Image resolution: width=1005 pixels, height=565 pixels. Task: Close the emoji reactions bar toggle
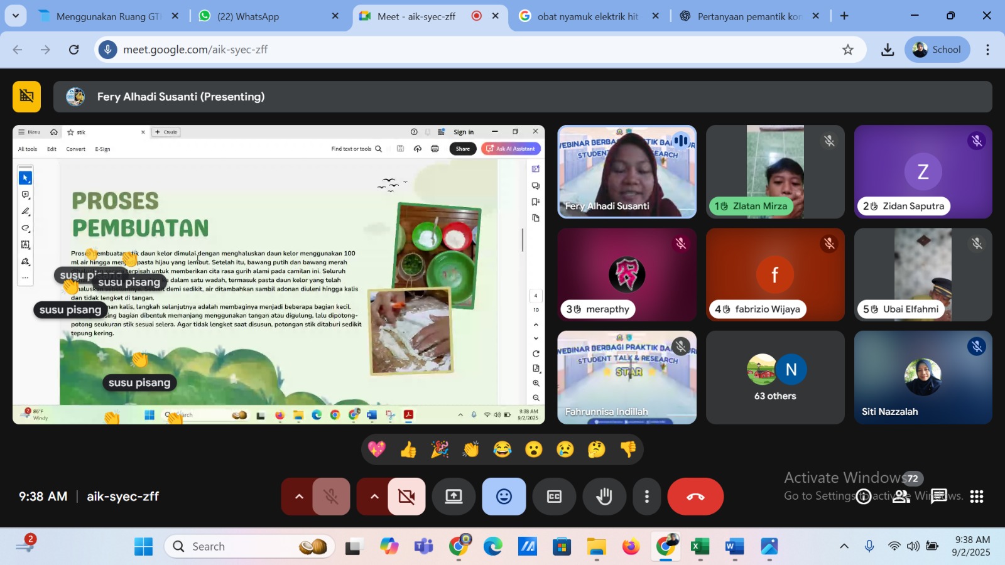[504, 497]
